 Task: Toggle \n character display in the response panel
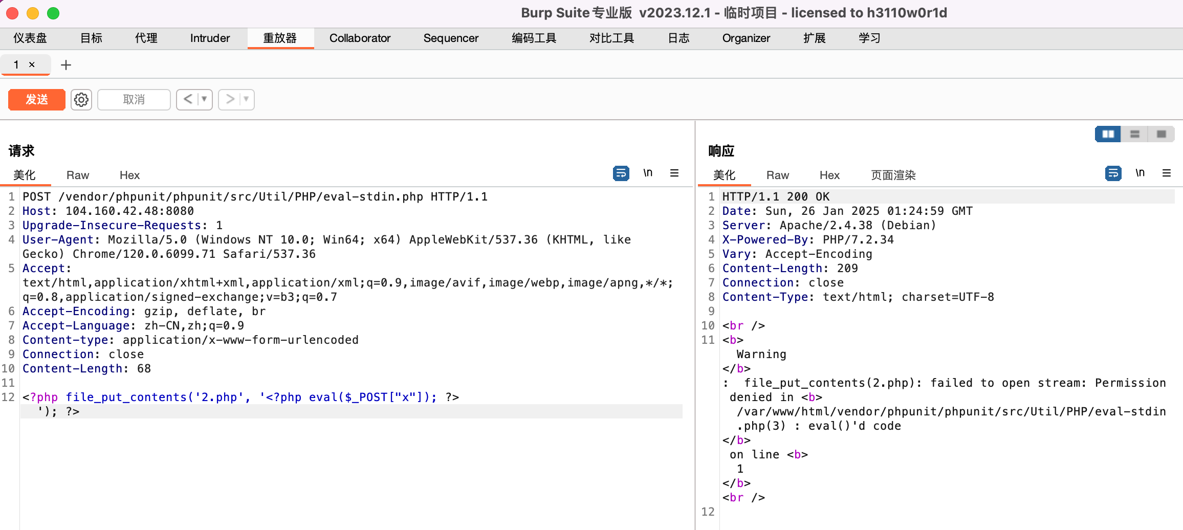coord(1141,173)
